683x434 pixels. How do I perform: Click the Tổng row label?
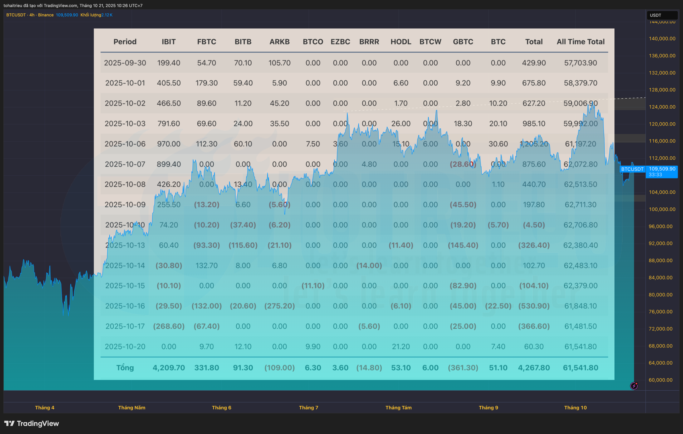(x=125, y=368)
